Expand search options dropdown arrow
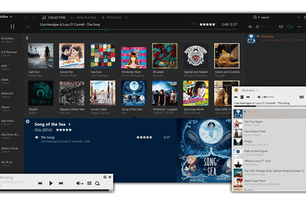This screenshot has height=202, width=306. pyautogui.click(x=259, y=17)
